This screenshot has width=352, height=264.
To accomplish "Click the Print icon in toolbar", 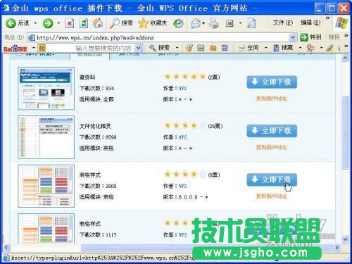I will (214, 23).
